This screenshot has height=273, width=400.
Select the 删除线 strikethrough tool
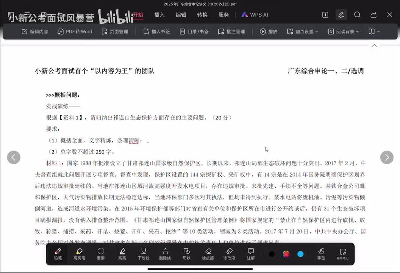point(165,254)
